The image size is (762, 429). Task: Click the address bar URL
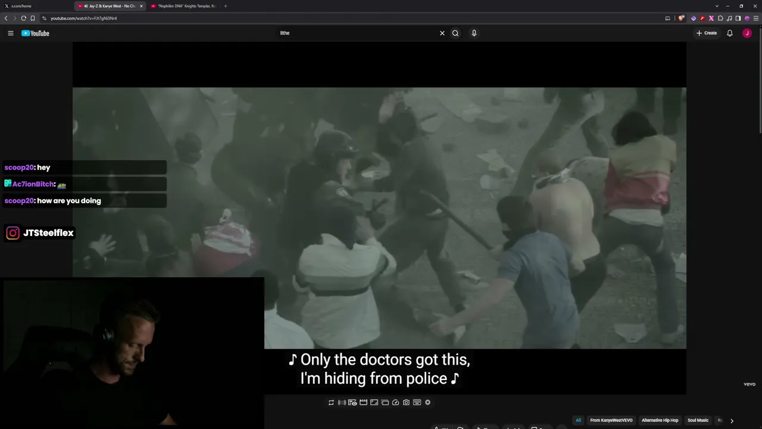tap(83, 18)
